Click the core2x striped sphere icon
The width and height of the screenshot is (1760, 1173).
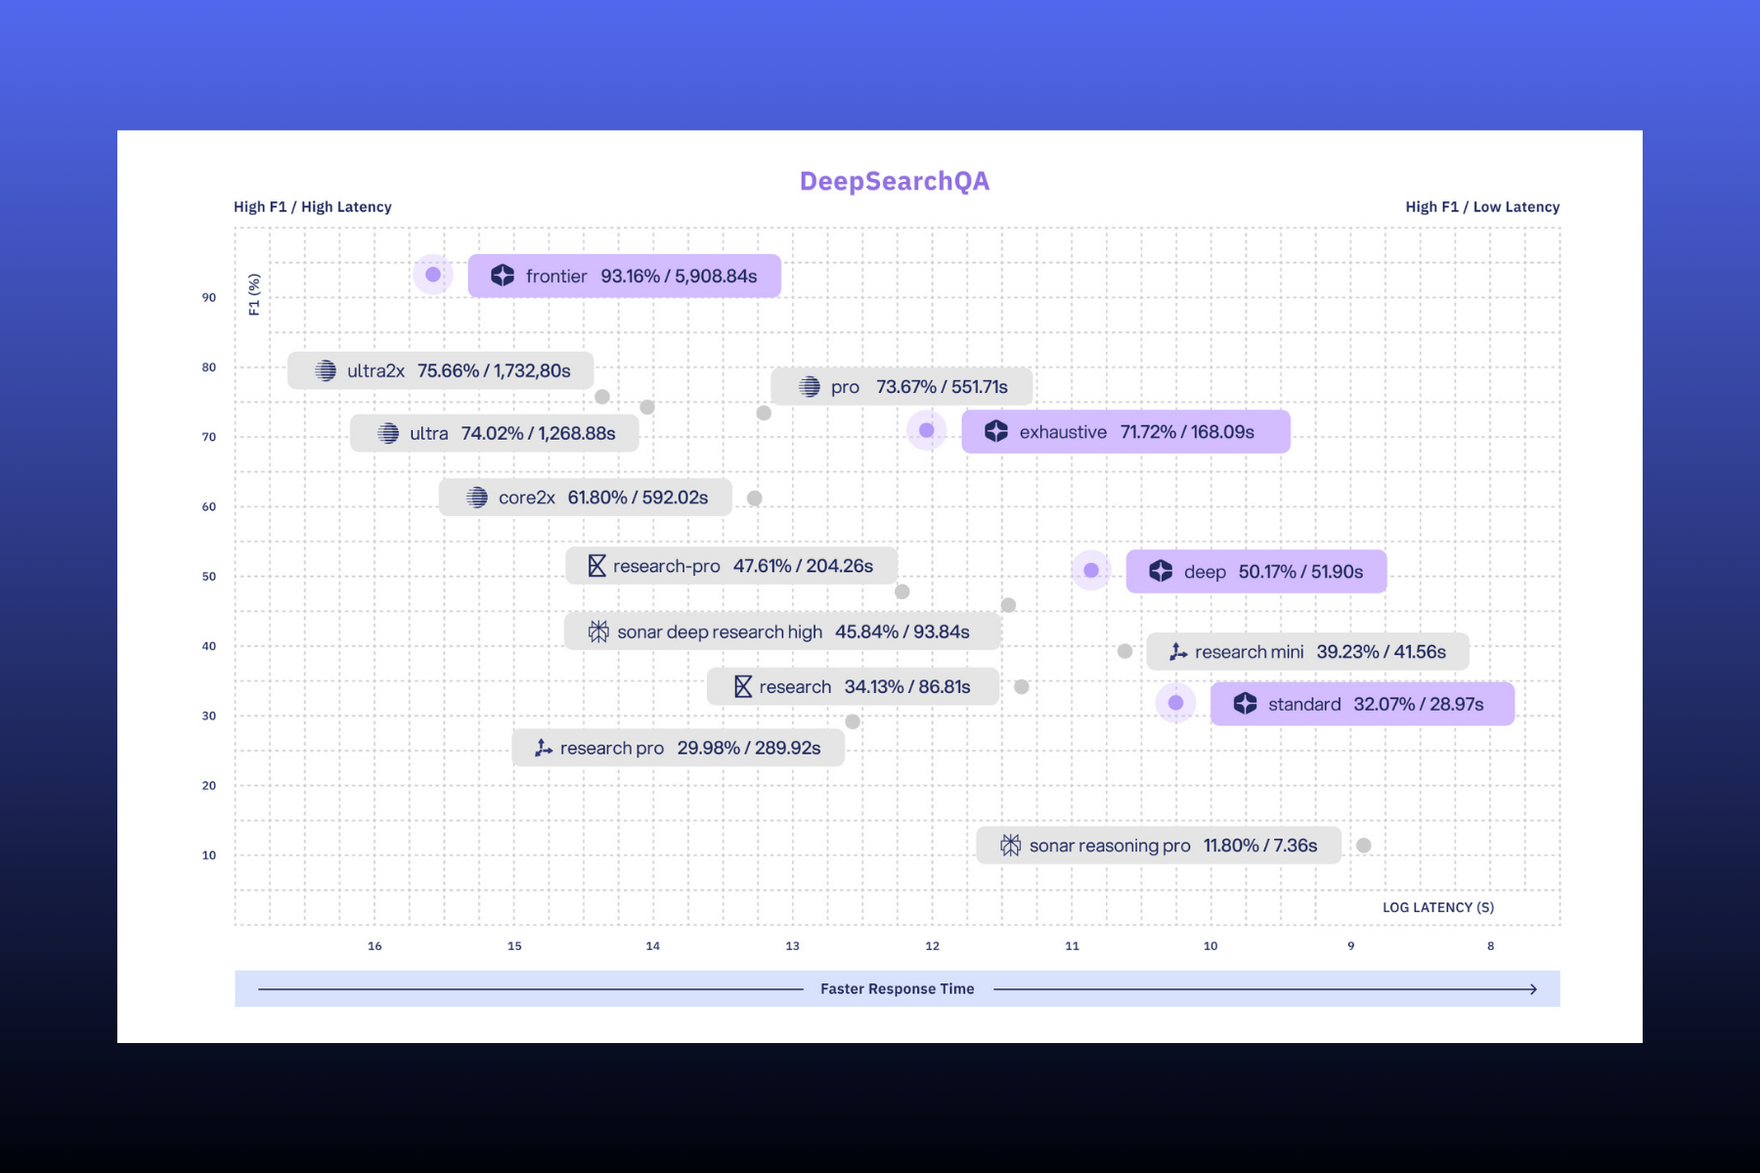pyautogui.click(x=477, y=498)
